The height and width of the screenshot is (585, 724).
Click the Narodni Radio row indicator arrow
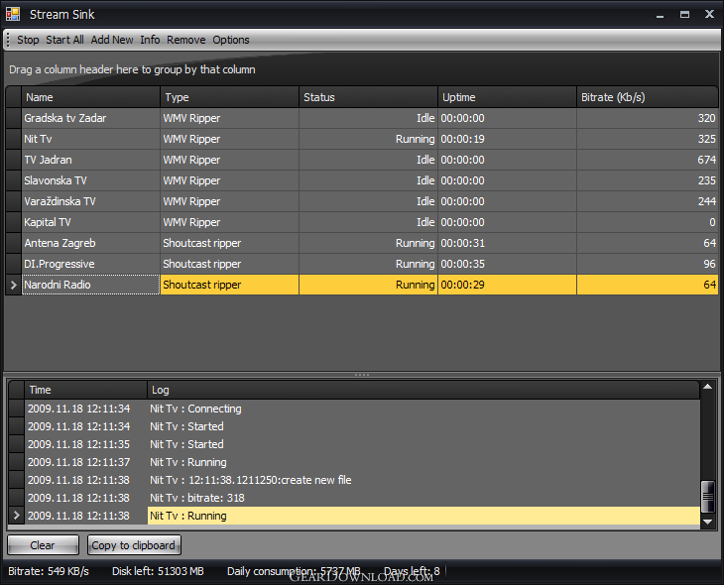(14, 285)
